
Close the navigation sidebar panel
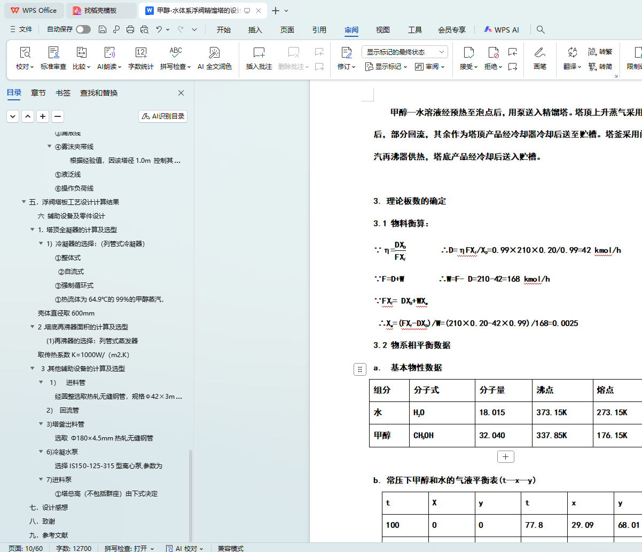point(181,93)
